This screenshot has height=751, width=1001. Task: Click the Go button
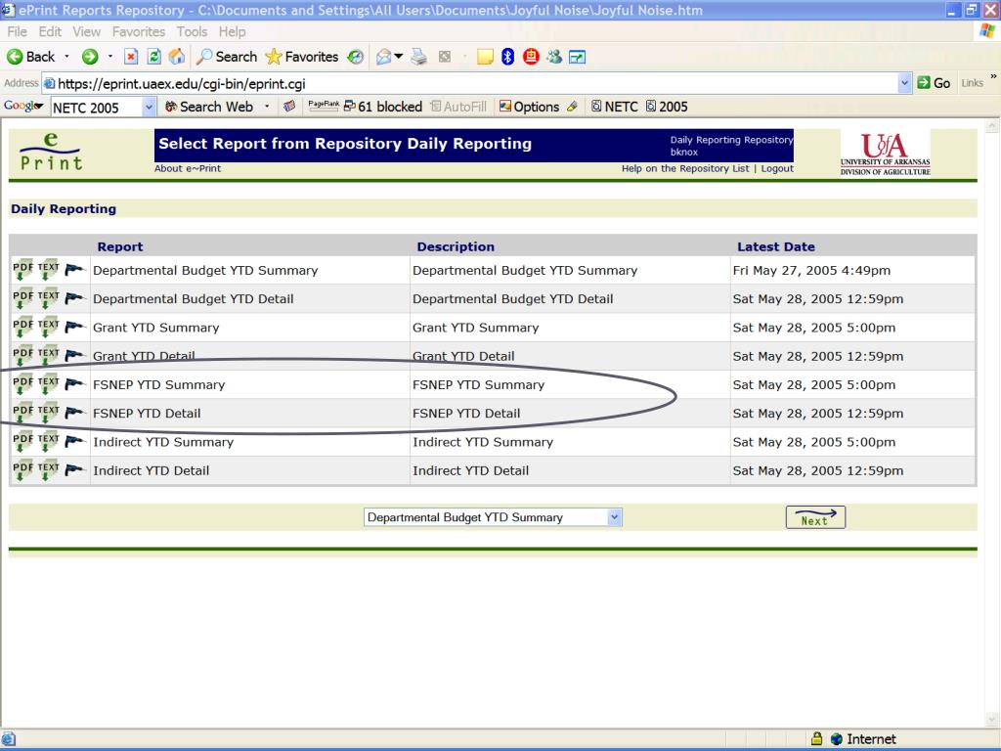[x=934, y=83]
